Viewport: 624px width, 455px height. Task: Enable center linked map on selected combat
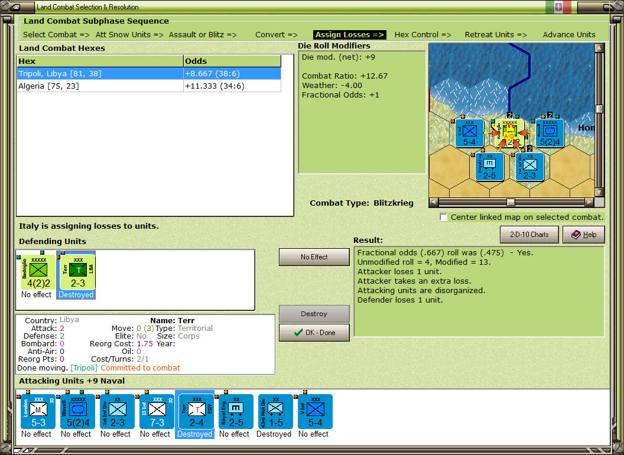[x=443, y=217]
